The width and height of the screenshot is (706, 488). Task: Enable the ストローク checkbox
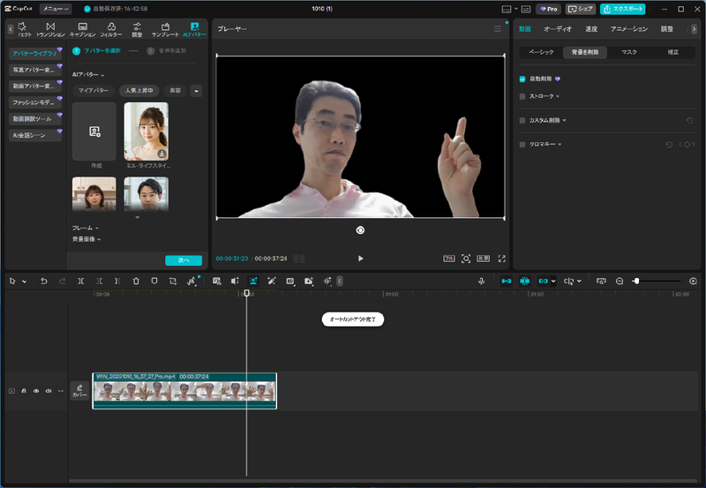tap(522, 96)
